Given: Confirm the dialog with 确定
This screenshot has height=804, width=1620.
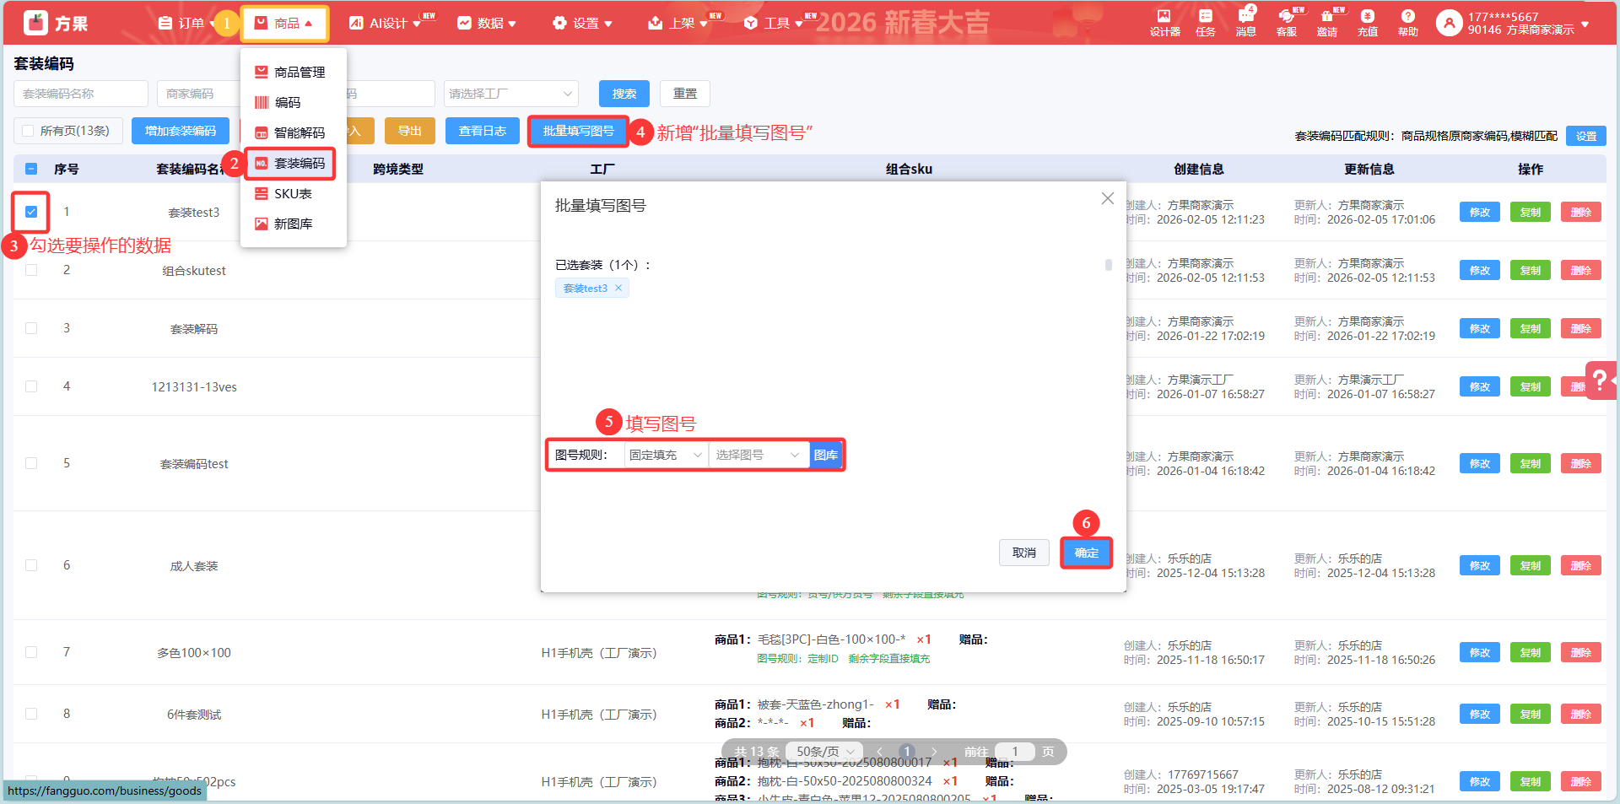Looking at the screenshot, I should point(1086,553).
